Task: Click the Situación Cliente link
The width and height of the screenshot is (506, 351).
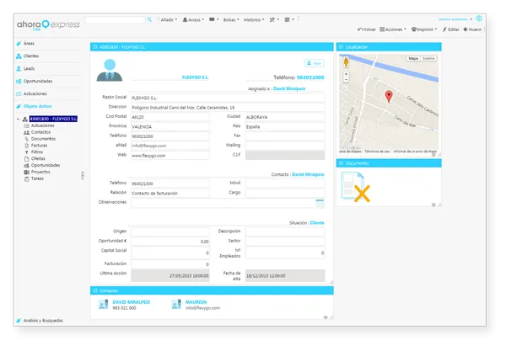Action: click(x=317, y=223)
